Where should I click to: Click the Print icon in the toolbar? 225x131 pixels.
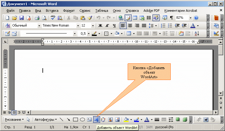37,18
